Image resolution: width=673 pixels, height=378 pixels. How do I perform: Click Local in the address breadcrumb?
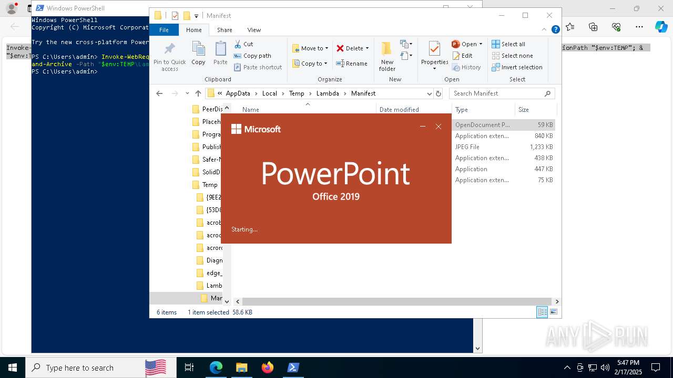coord(269,93)
